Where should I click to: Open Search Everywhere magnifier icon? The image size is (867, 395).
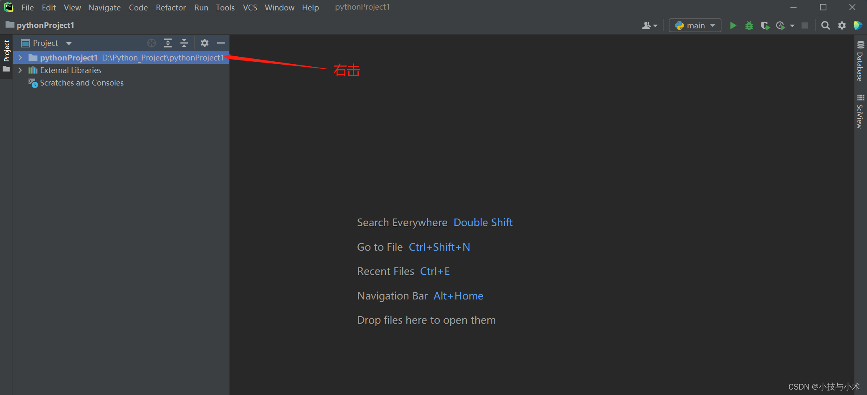click(825, 25)
